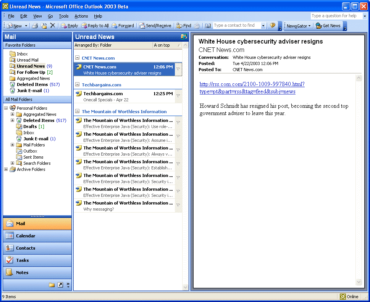
Task: Click the 'Type a contact to find' field
Action: 237,26
